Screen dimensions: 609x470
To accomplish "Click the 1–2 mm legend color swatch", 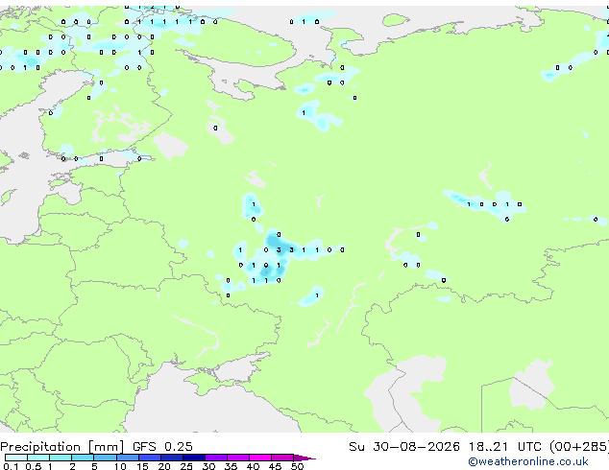I will tap(61, 458).
